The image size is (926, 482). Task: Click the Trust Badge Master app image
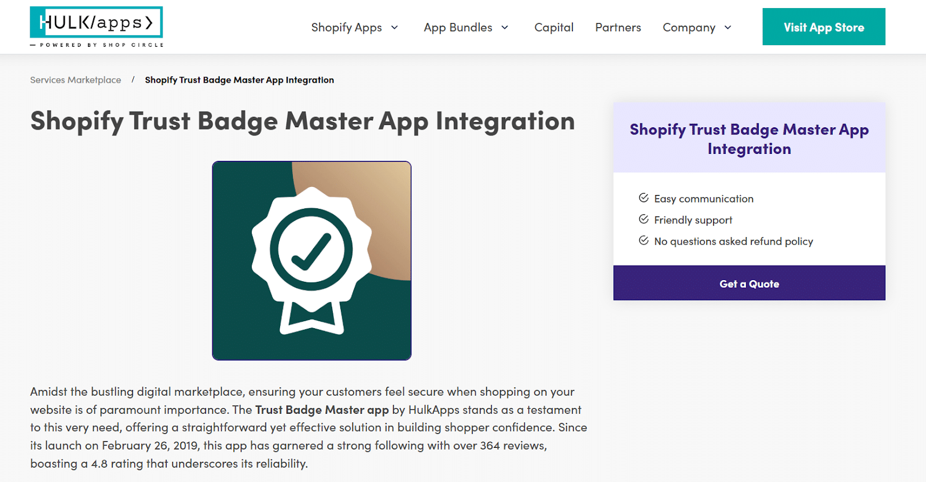pyautogui.click(x=311, y=260)
